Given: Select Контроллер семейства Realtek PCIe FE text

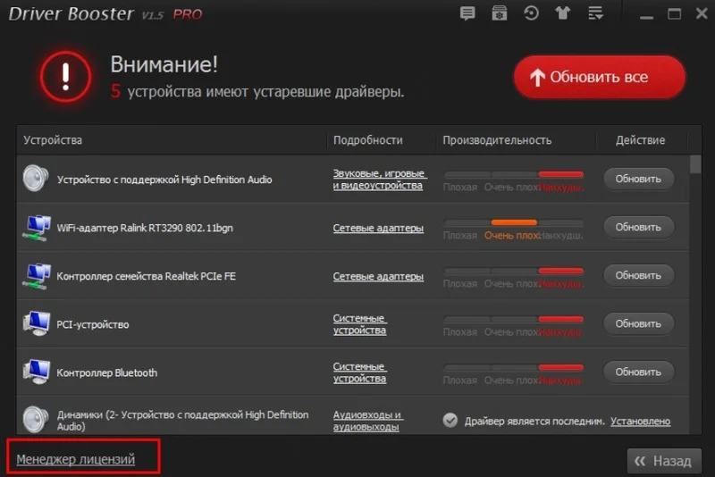Looking at the screenshot, I should coord(146,276).
